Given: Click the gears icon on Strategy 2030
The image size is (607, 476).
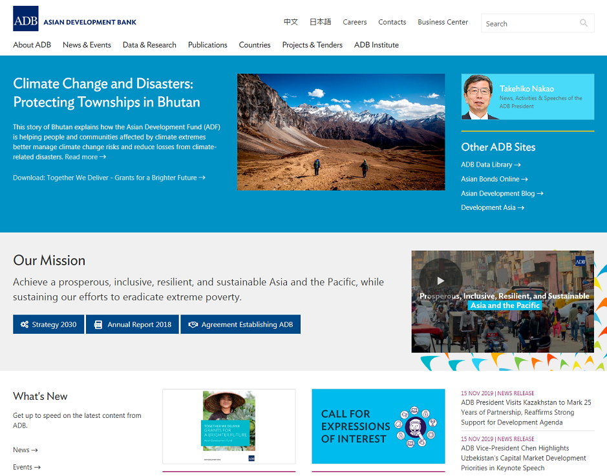Looking at the screenshot, I should click(x=25, y=324).
